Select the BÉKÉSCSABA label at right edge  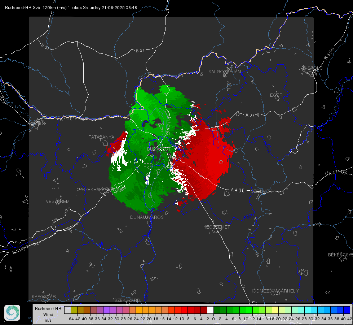tap(340, 255)
